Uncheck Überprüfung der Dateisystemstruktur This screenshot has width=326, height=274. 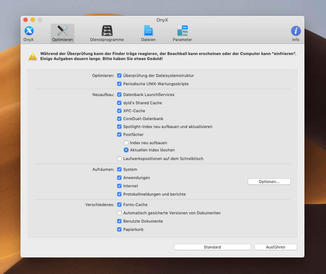(x=119, y=76)
